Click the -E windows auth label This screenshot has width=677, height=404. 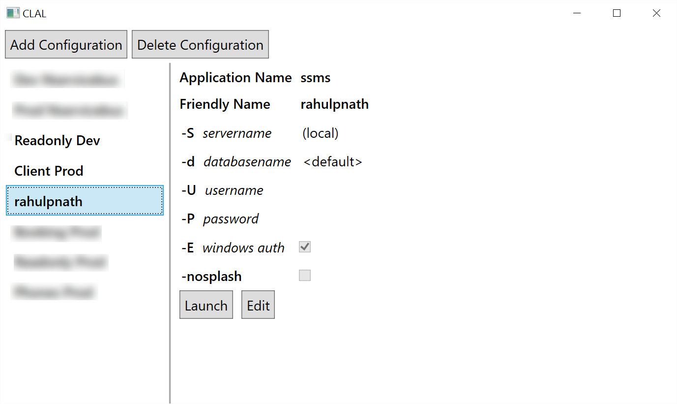233,248
